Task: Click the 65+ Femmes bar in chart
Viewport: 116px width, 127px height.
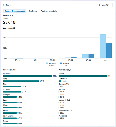Action: [103, 46]
